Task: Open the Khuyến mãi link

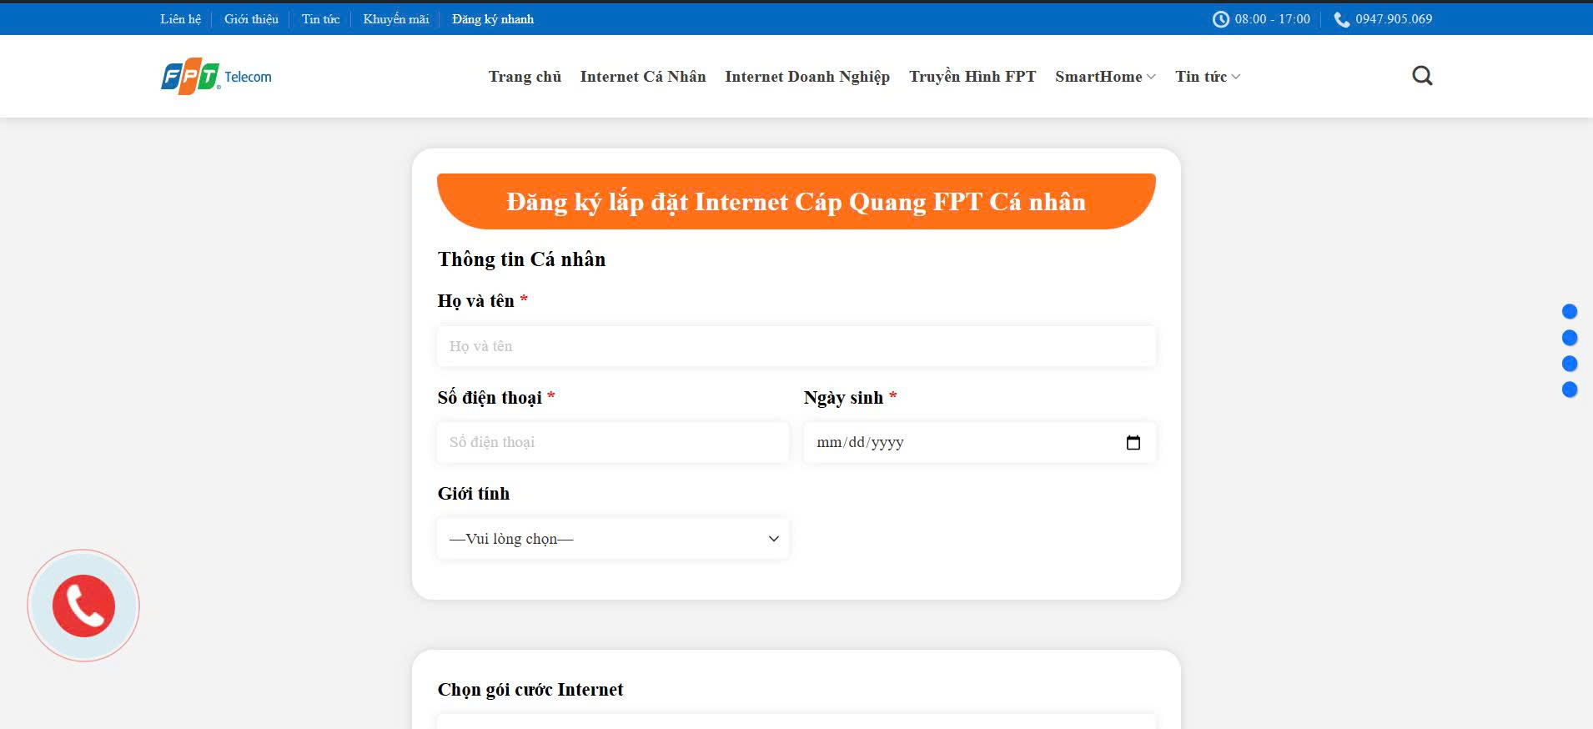Action: pyautogui.click(x=395, y=19)
